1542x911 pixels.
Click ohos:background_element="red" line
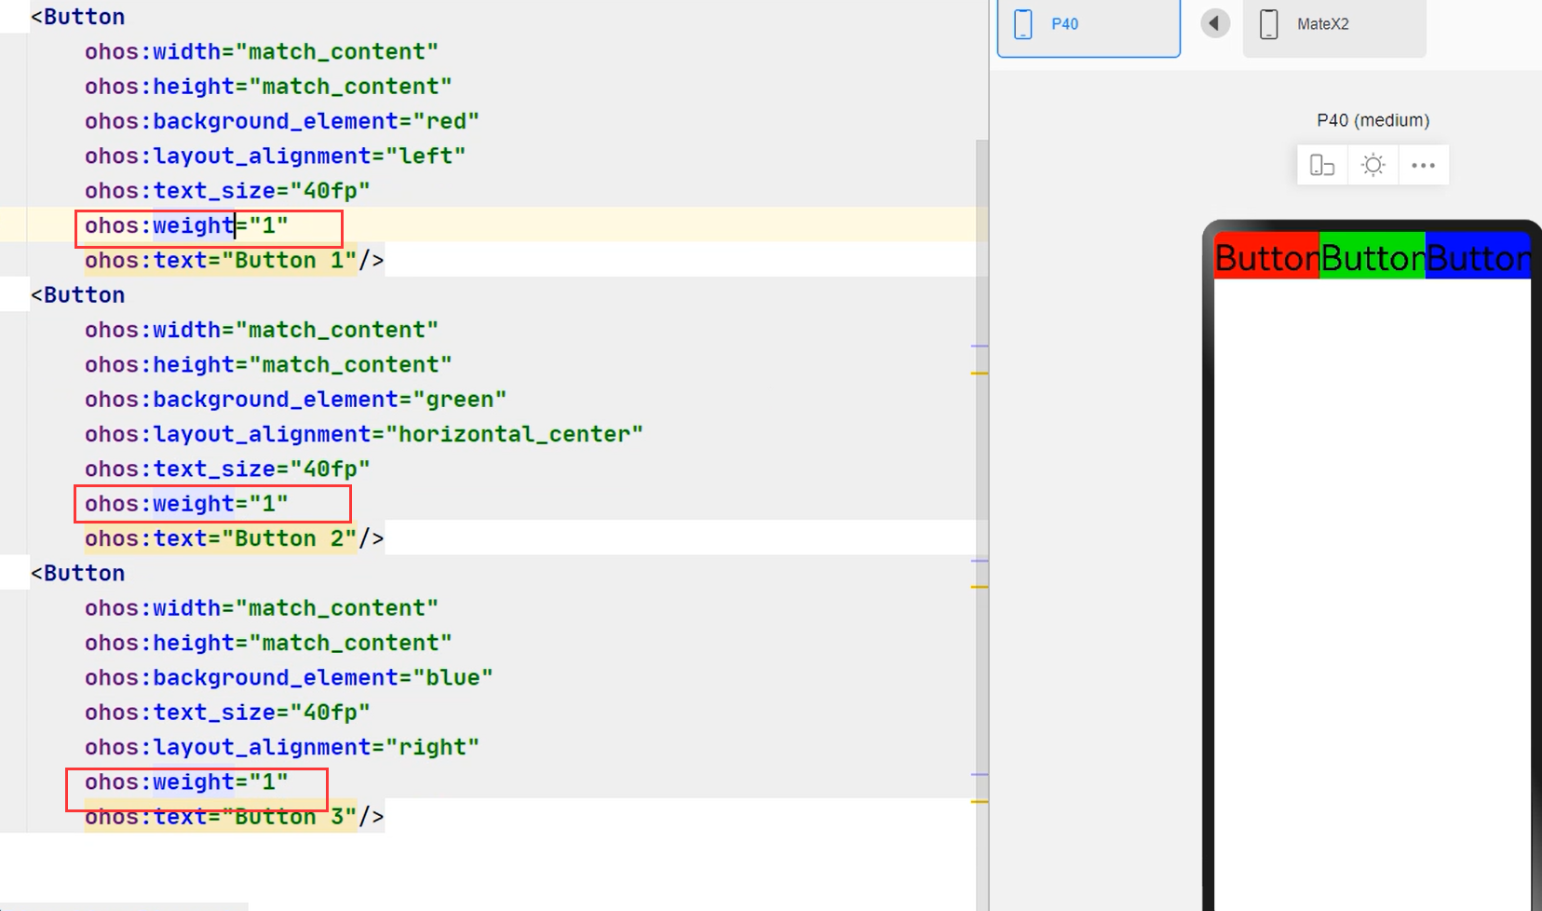point(281,121)
